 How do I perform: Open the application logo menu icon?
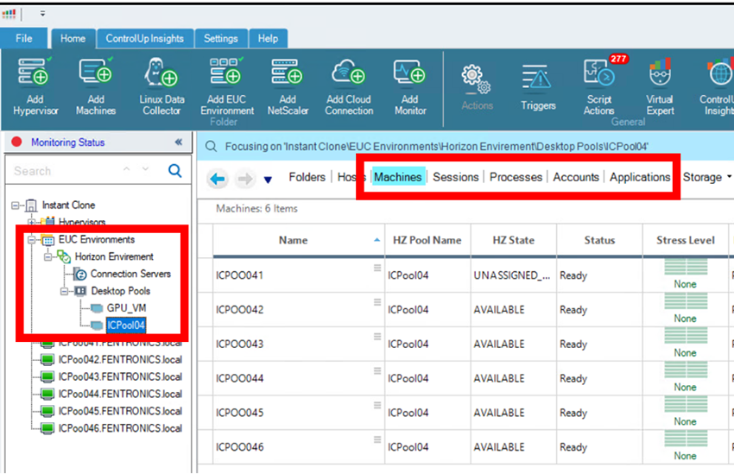[x=9, y=14]
